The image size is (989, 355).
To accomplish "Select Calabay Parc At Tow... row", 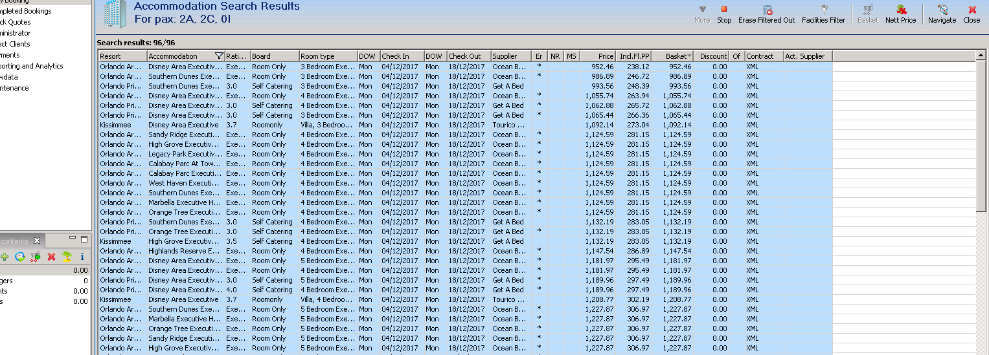I will 465,163.
